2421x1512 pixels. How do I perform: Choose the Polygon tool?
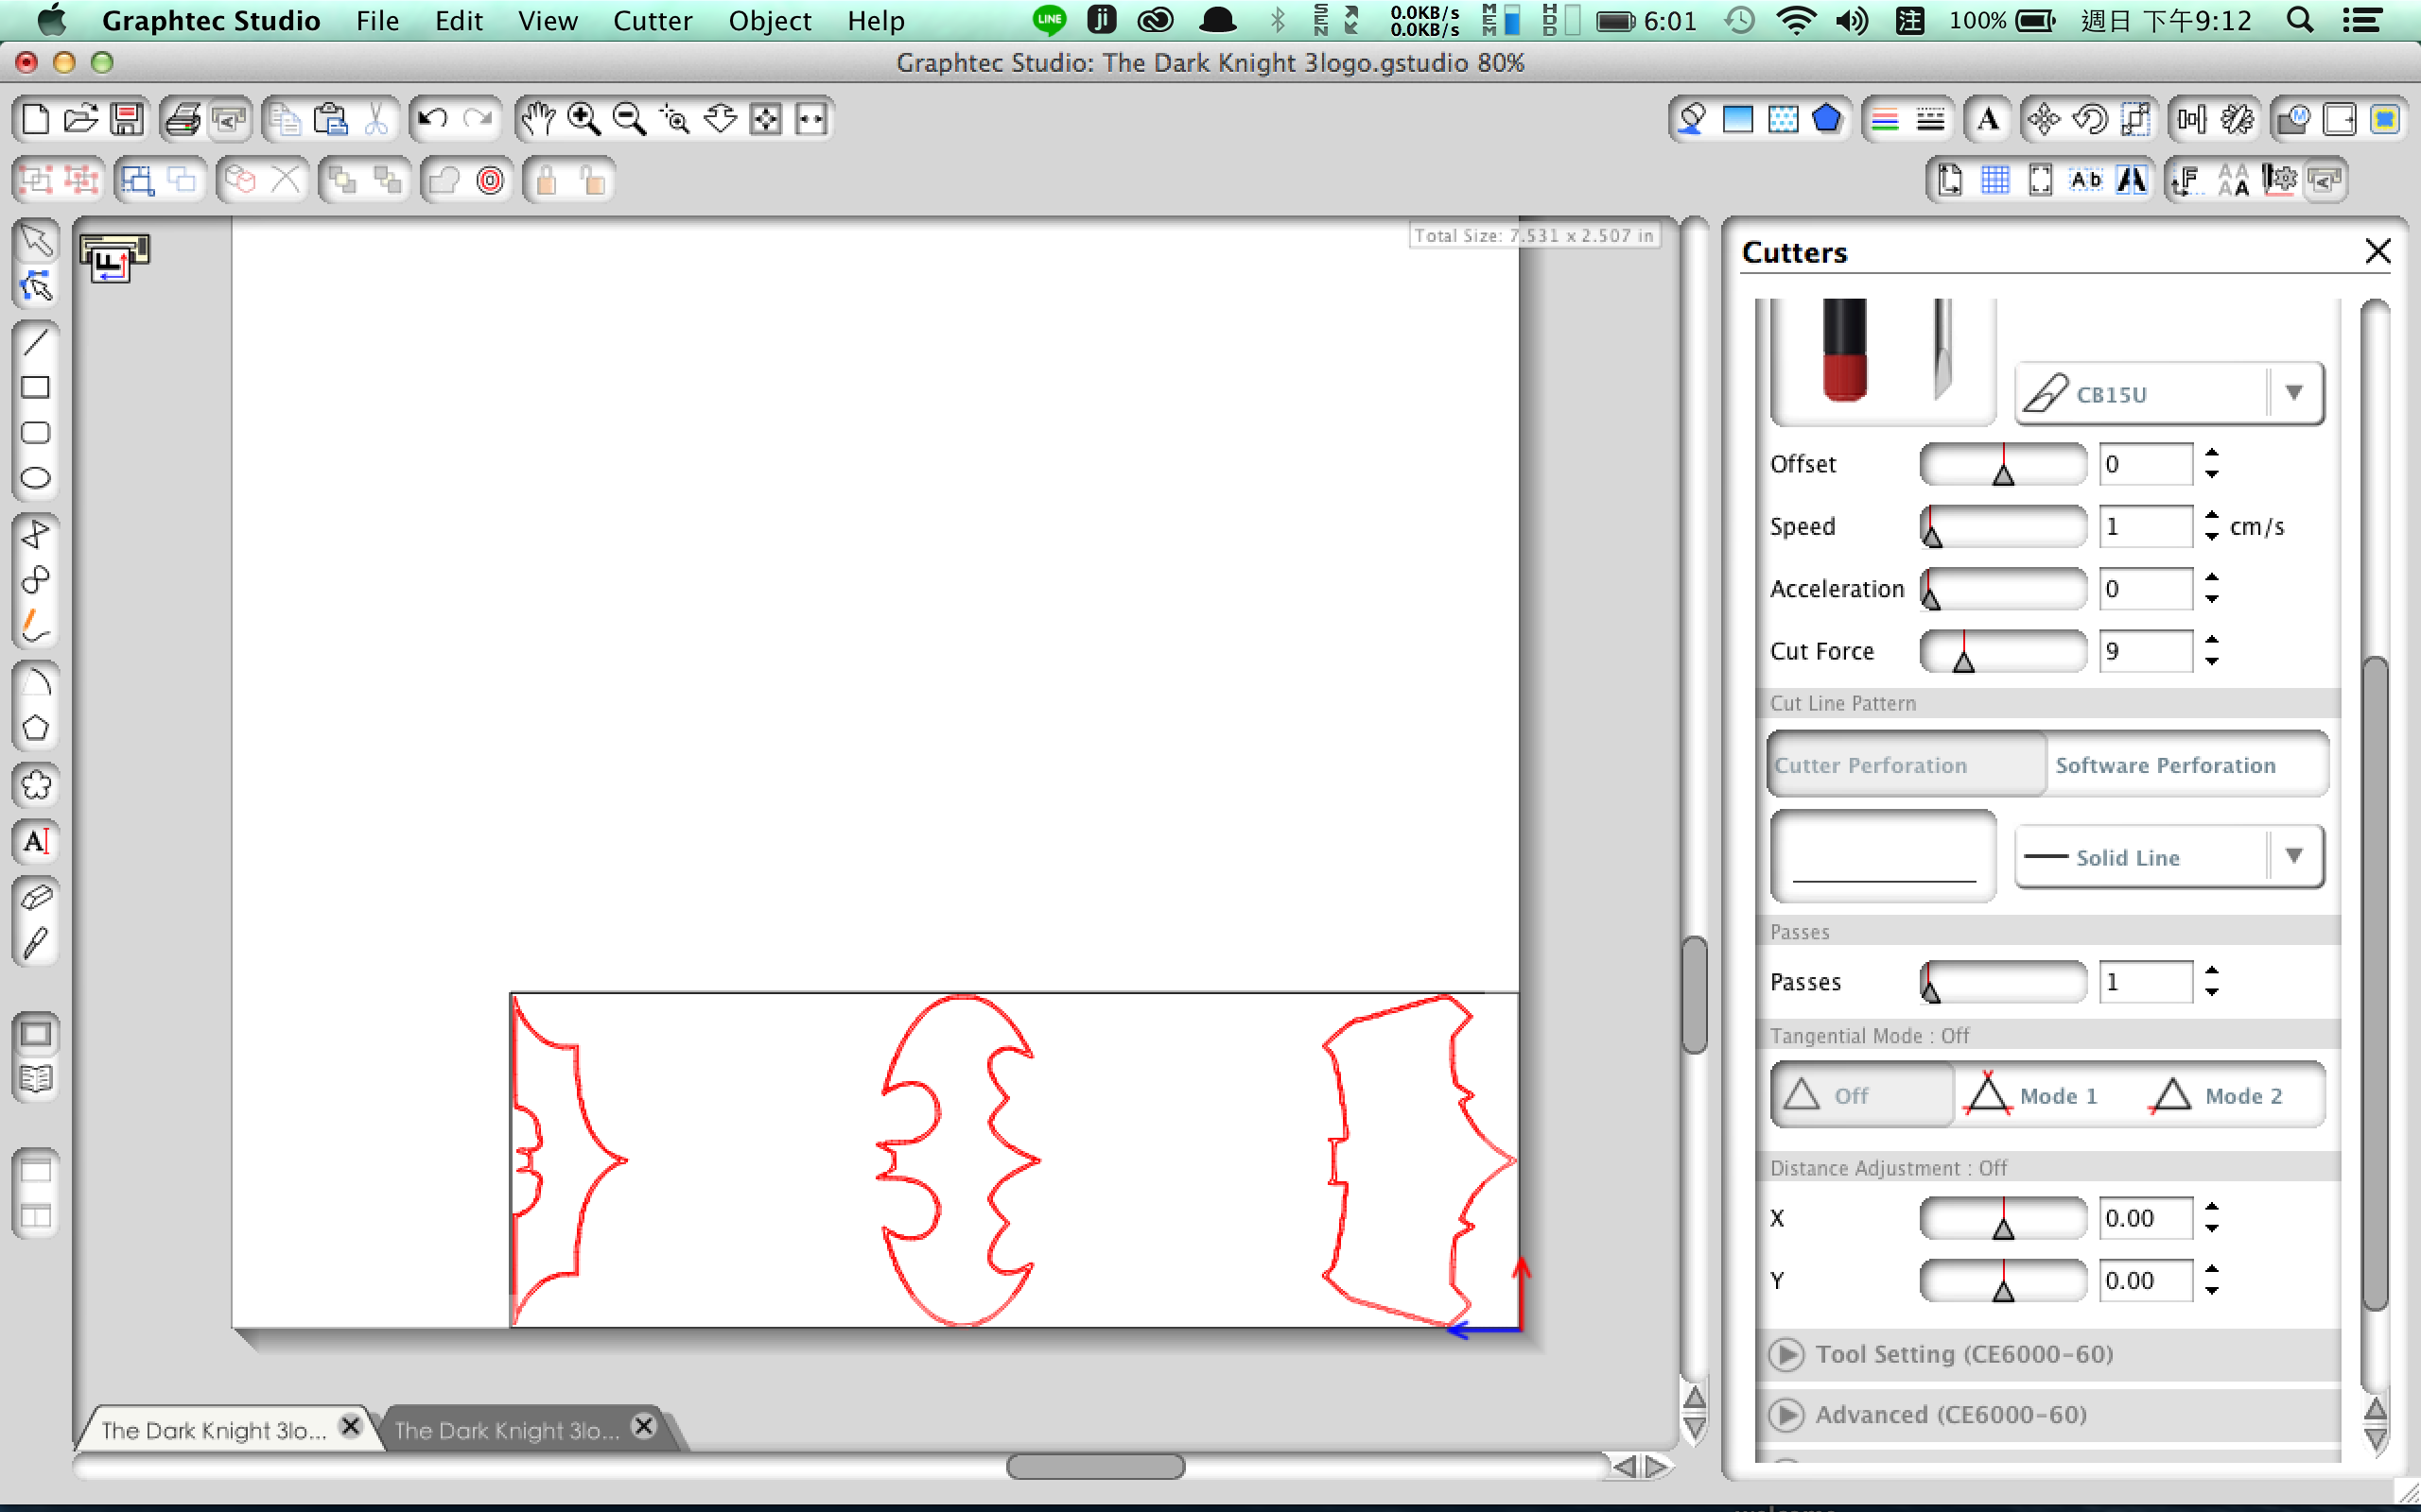[x=36, y=728]
